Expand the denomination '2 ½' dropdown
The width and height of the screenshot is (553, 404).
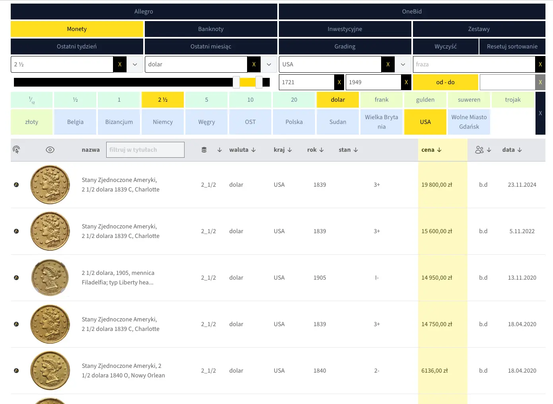point(135,64)
